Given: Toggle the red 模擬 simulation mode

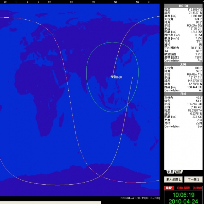Looking at the screenshot, I should 168,188.
